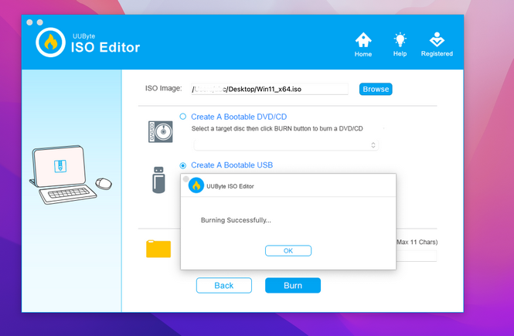Click the Browse button

376,89
